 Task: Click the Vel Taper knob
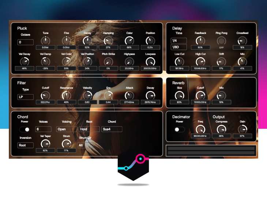point(45,144)
